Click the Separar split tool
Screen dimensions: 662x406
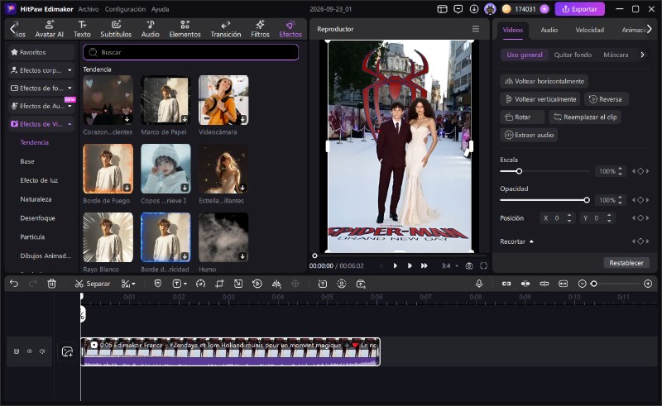[x=93, y=284]
